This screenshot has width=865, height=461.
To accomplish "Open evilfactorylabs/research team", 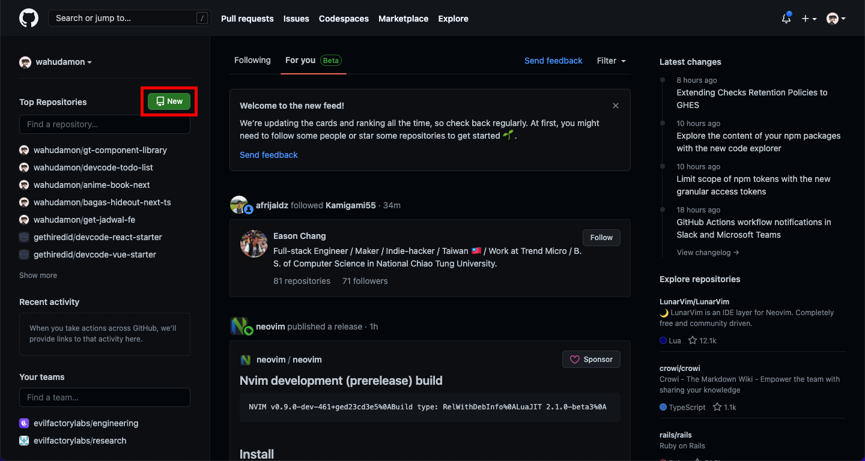I will coord(80,441).
